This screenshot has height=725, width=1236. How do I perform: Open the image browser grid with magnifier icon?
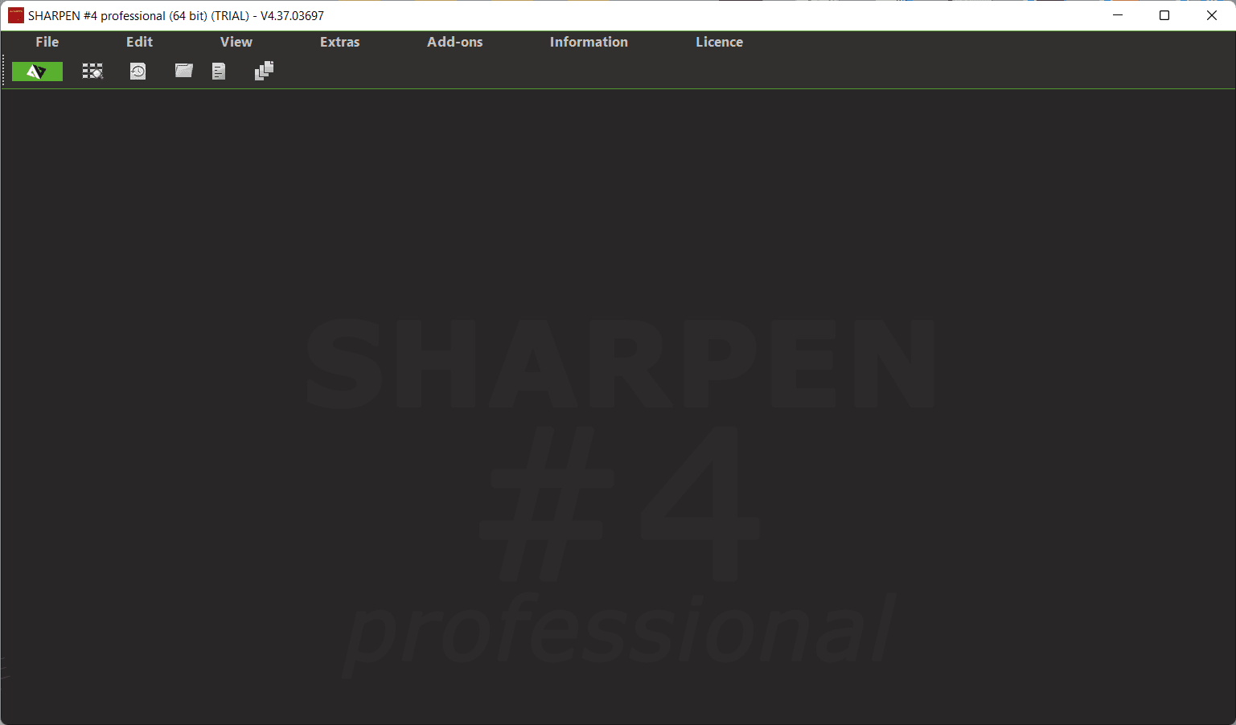tap(92, 72)
